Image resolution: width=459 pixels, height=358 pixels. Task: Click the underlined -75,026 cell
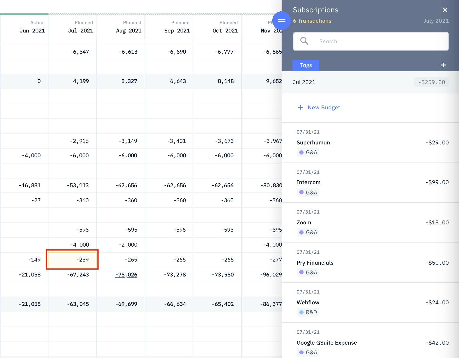pyautogui.click(x=126, y=274)
